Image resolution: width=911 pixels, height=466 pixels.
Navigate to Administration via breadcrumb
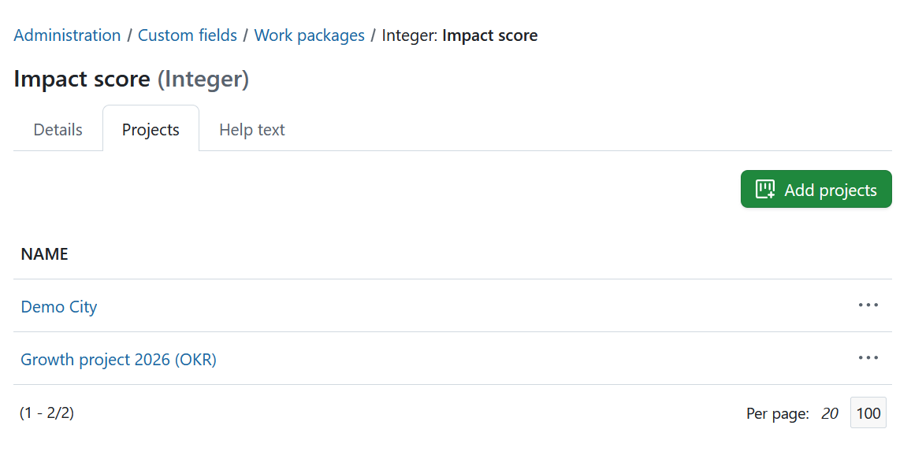pyautogui.click(x=67, y=35)
